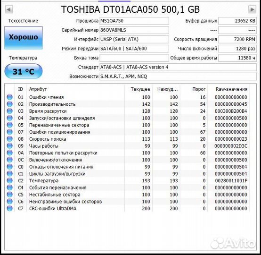Click raw value 00280011001F
Screen dimensions: 261x255
point(231,181)
